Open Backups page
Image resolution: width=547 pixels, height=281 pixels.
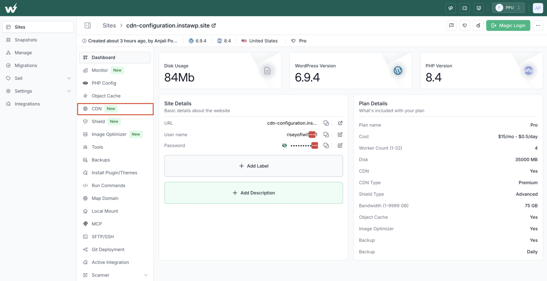(x=115, y=160)
